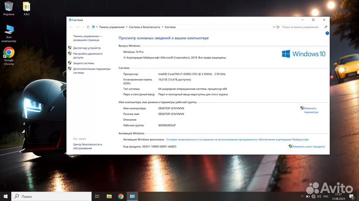Click the System window title icon
Image resolution: width=359 pixels, height=201 pixels.
coord(70,20)
